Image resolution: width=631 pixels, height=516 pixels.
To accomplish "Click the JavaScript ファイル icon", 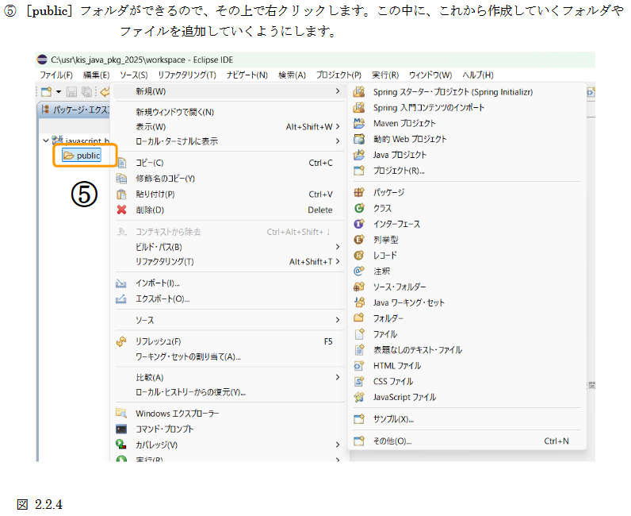I will pos(359,397).
